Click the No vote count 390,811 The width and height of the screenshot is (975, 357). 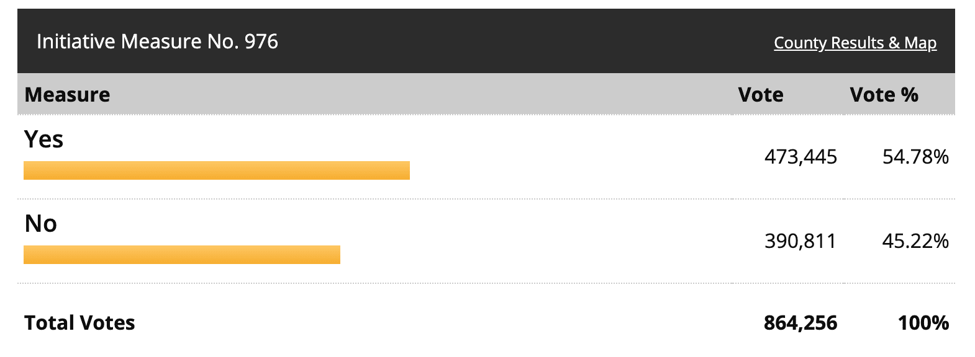[800, 240]
